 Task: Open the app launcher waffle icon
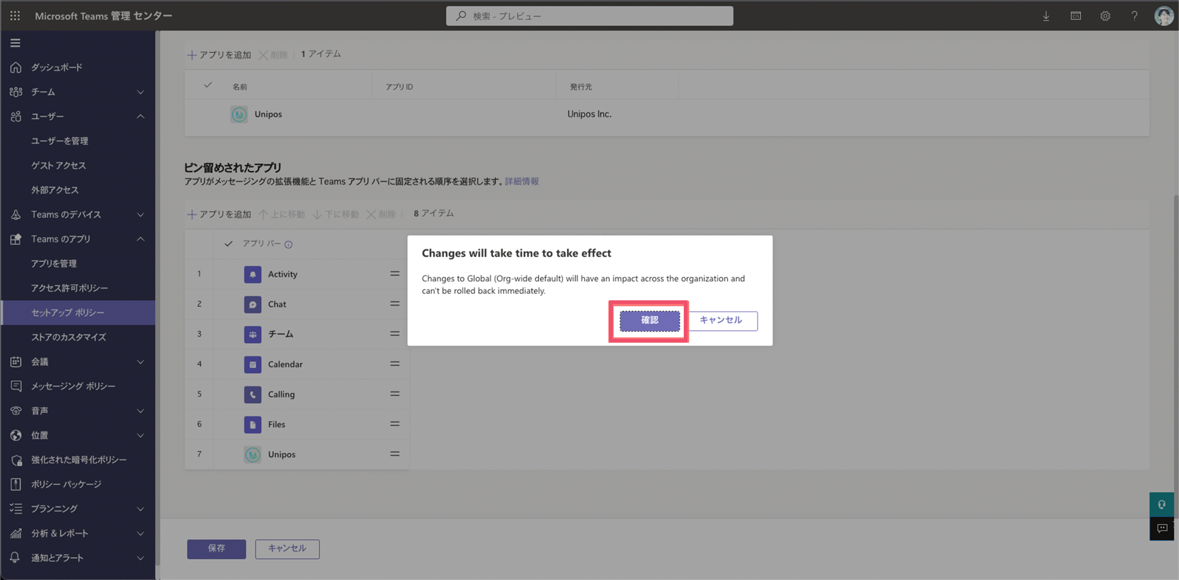point(15,16)
